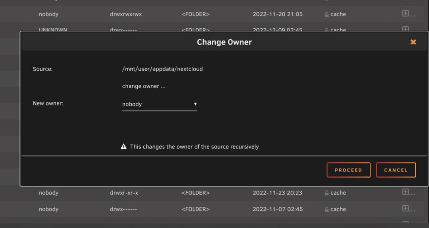Image resolution: width=429 pixels, height=228 pixels.
Task: Click the 'change owner ...' text
Action: click(144, 86)
